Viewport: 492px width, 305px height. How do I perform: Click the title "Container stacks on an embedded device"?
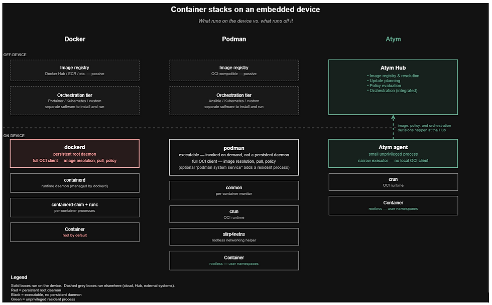(x=245, y=10)
